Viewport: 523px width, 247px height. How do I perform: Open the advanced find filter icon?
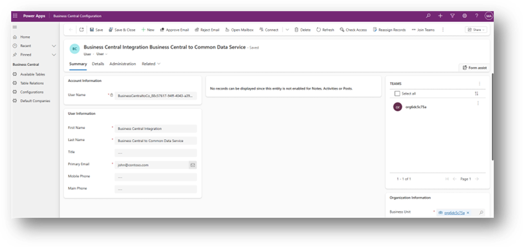tap(452, 16)
